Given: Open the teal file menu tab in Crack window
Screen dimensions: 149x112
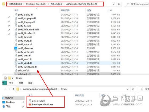Looking at the screenshot, I should pos(5,83).
